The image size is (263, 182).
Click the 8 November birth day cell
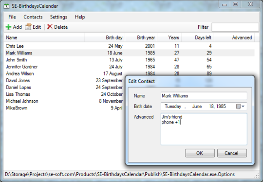(111, 101)
